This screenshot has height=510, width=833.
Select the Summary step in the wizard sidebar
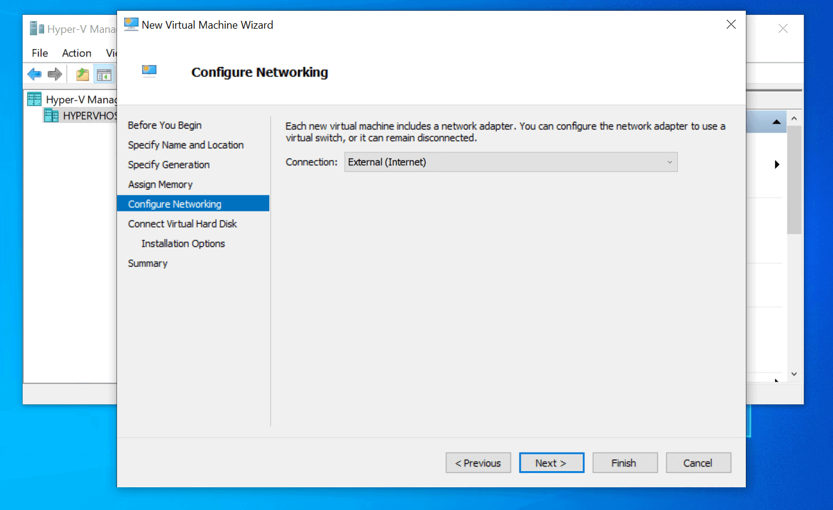[x=147, y=263]
